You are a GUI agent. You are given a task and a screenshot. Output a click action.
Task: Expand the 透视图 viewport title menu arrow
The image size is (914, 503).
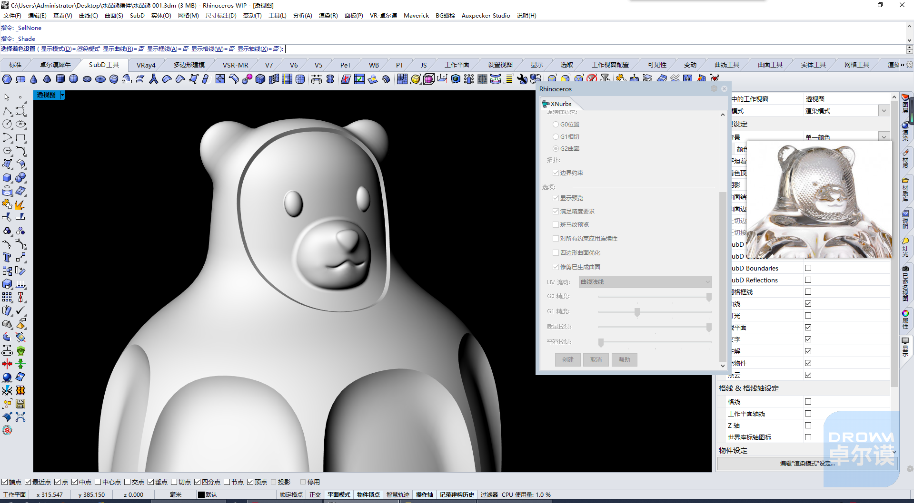tap(62, 95)
